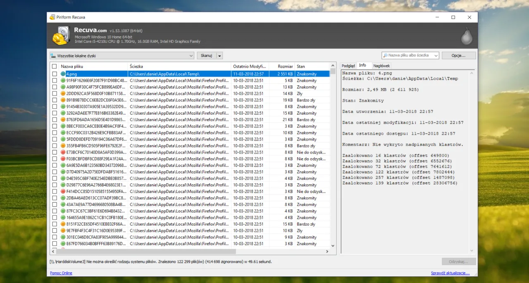
Task: Click the orange status dot for file 2DDD92CA5F568D0F10B871158
Action: [63, 94]
